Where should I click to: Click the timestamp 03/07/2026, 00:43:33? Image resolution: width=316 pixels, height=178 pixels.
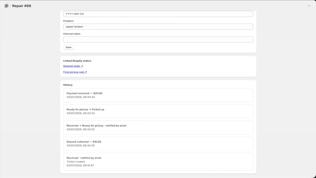81,113
